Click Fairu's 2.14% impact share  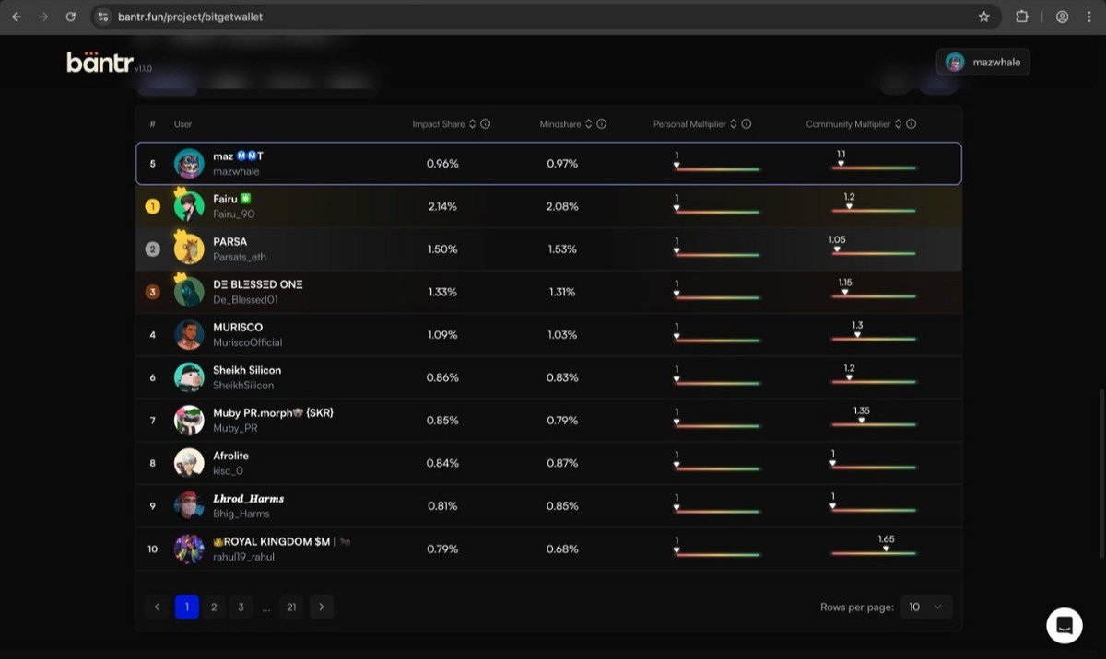click(442, 206)
